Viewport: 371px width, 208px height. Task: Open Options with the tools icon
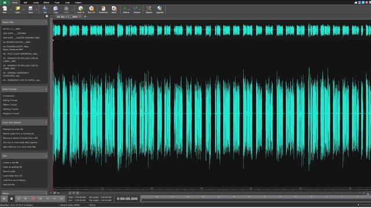tap(149, 9)
